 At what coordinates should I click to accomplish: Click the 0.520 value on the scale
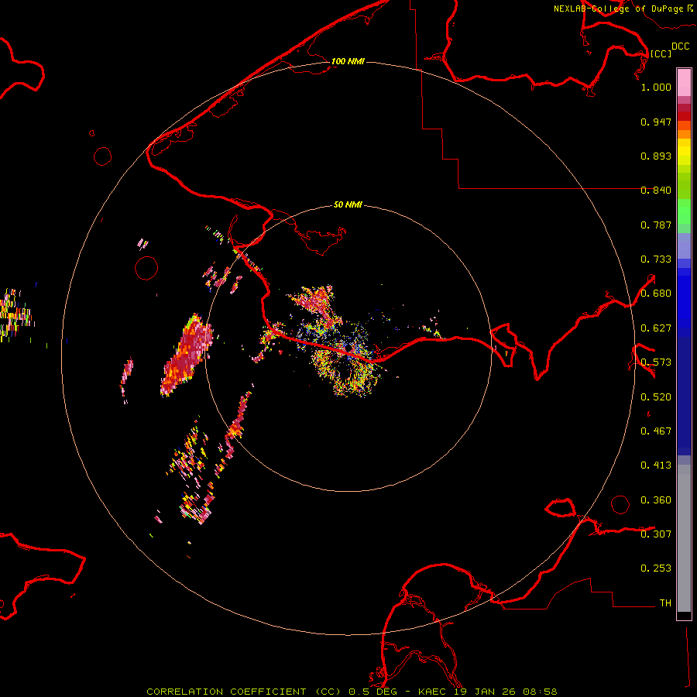coord(656,397)
